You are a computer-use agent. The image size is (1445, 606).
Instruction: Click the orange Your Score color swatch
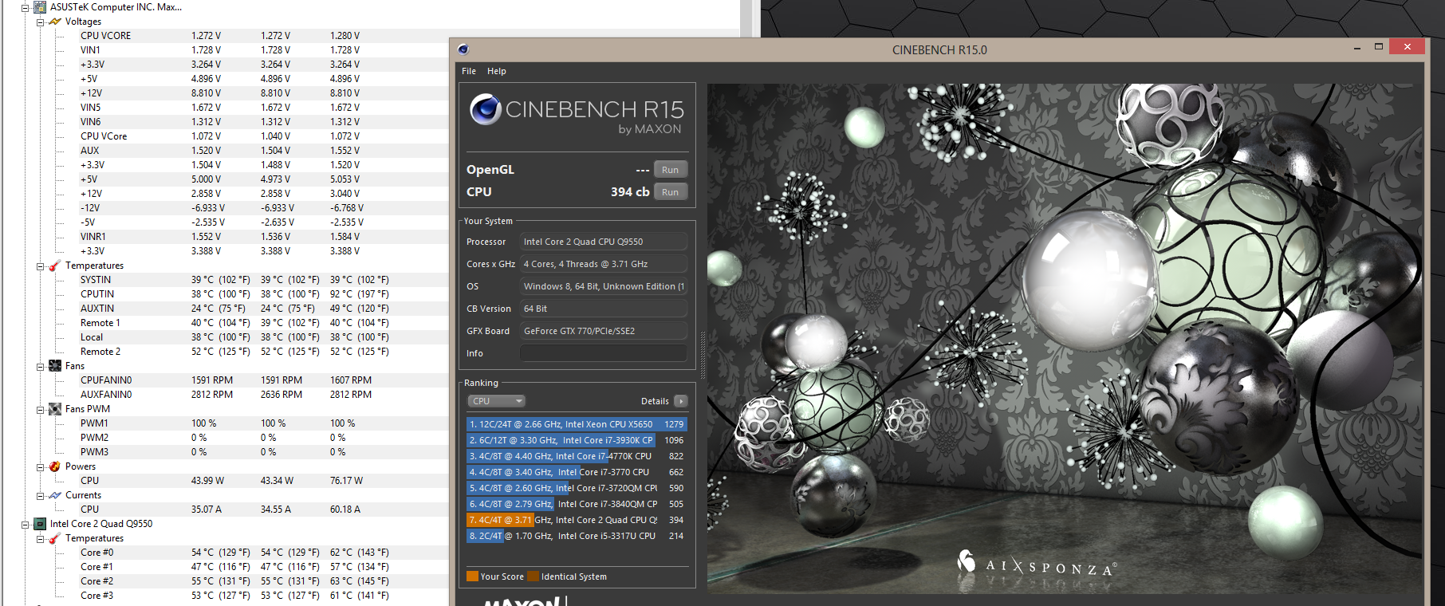472,576
